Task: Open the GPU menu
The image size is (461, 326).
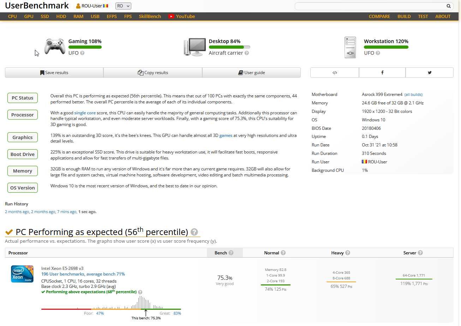Action: [x=29, y=16]
